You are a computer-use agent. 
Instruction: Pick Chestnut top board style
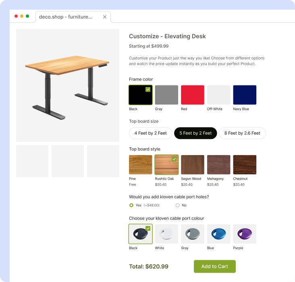point(245,165)
